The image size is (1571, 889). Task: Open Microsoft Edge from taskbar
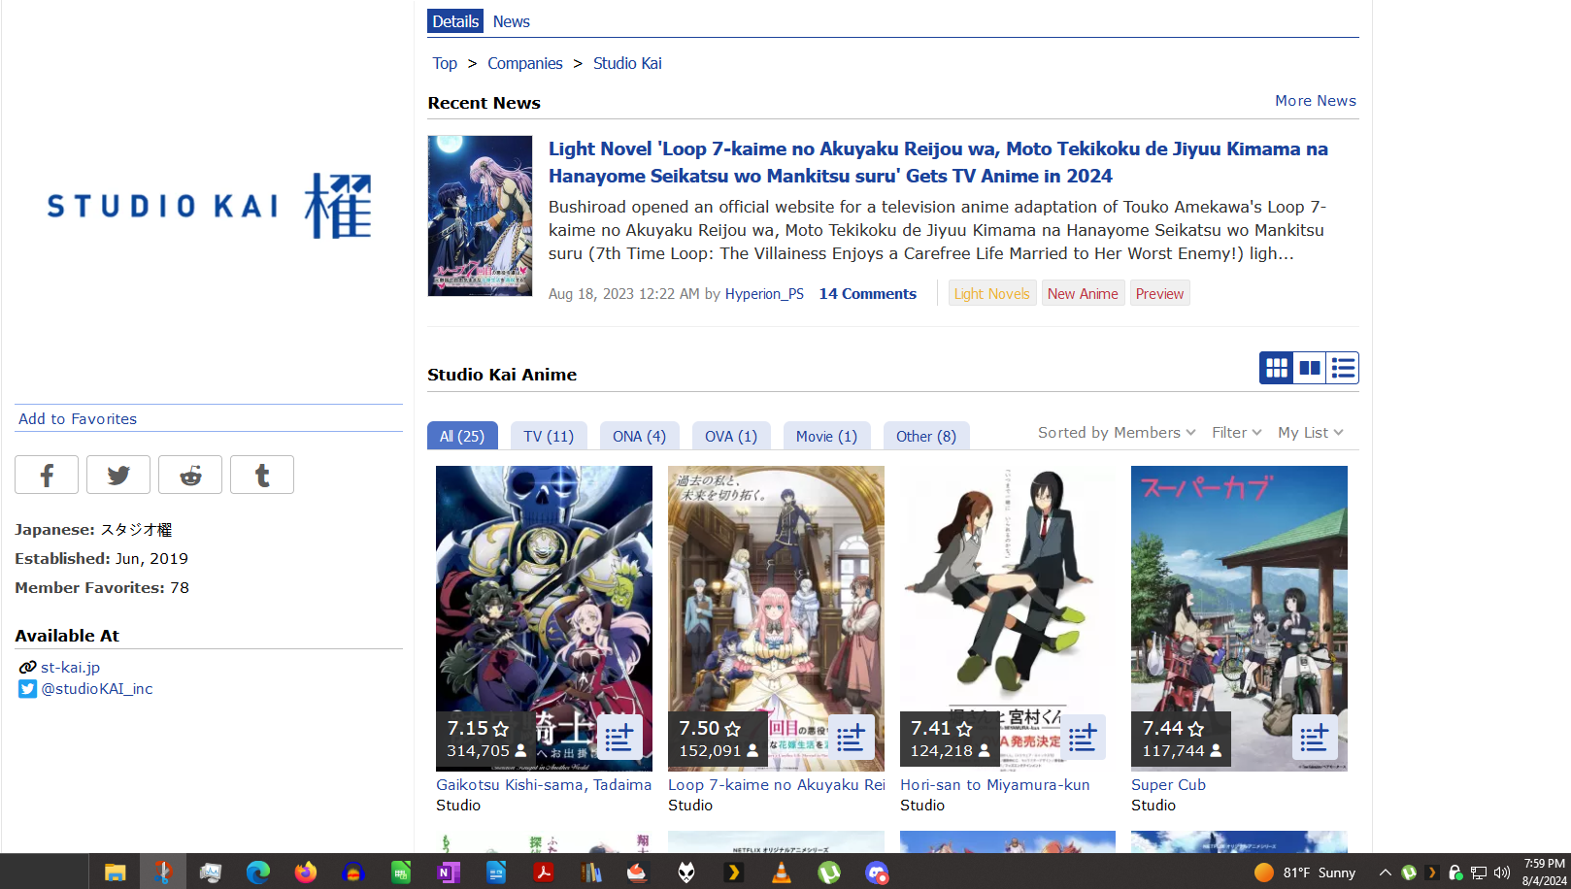257,873
